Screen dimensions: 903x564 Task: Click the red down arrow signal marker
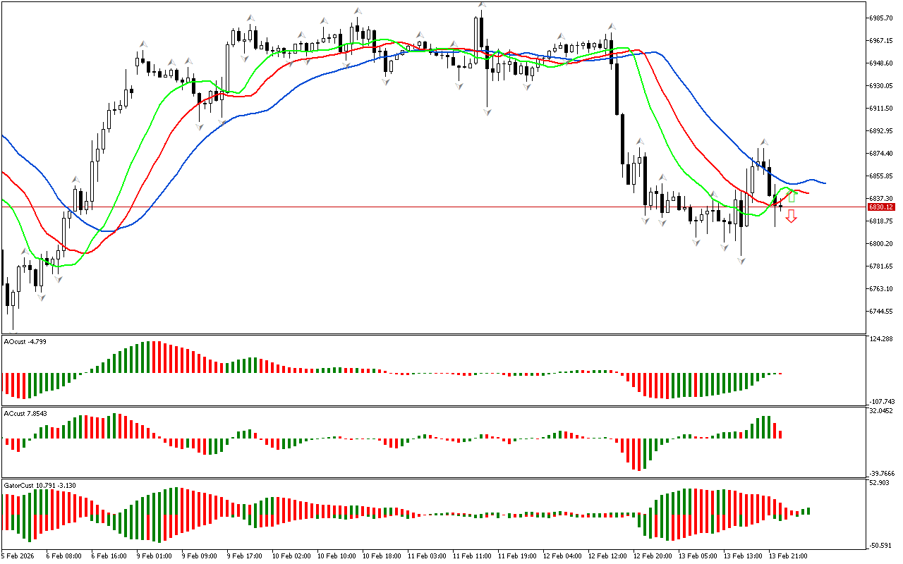click(x=792, y=216)
